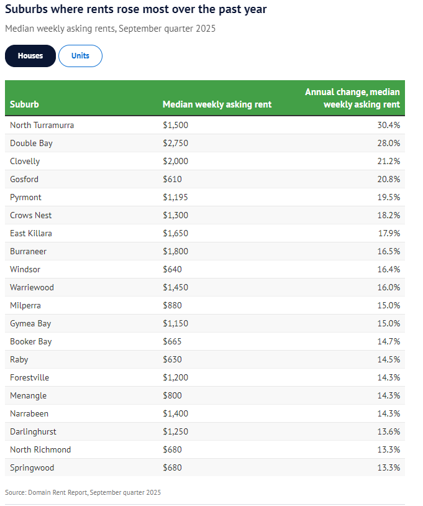The width and height of the screenshot is (423, 506).
Task: Click the Warriewood suburb name
Action: point(32,287)
